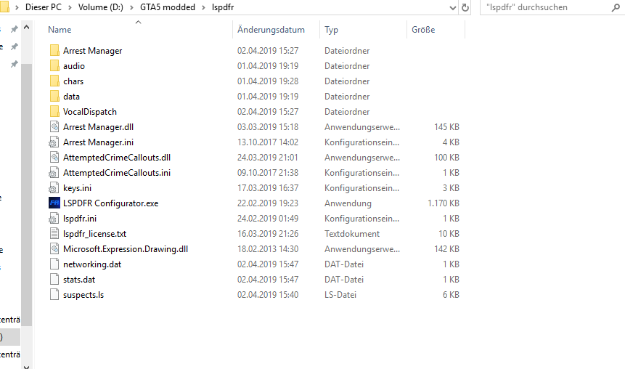Select the data folder icon
Image resolution: width=625 pixels, height=369 pixels.
click(54, 96)
